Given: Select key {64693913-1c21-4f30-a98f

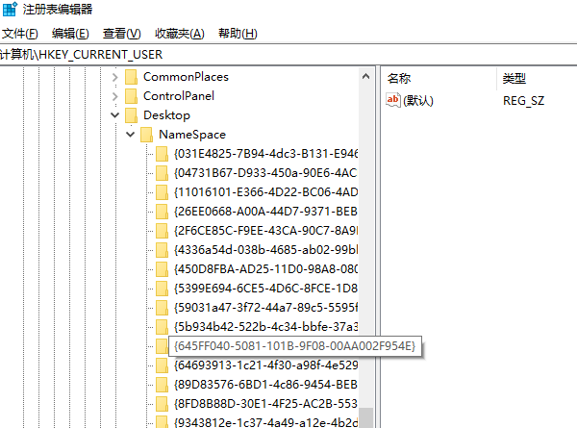Looking at the screenshot, I should click(x=265, y=365).
